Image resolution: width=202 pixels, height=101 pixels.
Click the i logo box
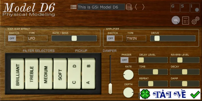coord(195,8)
